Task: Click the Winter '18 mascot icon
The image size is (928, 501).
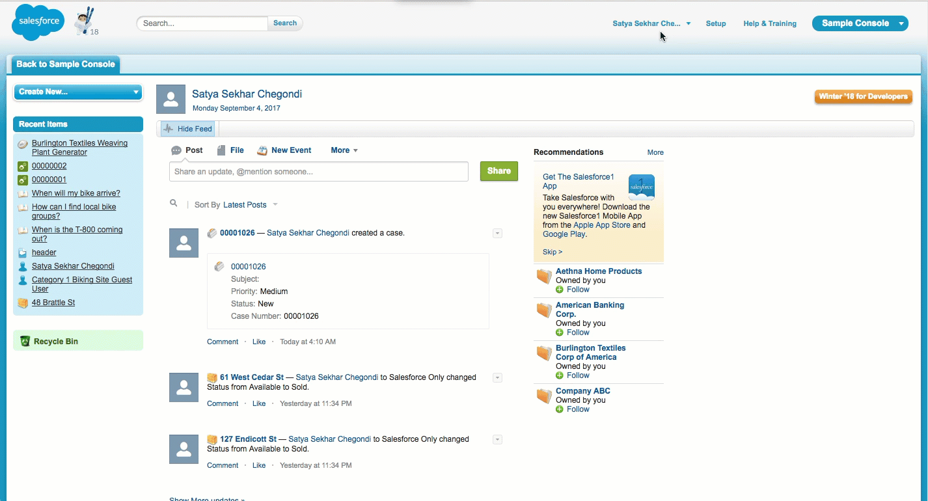Action: [85, 22]
